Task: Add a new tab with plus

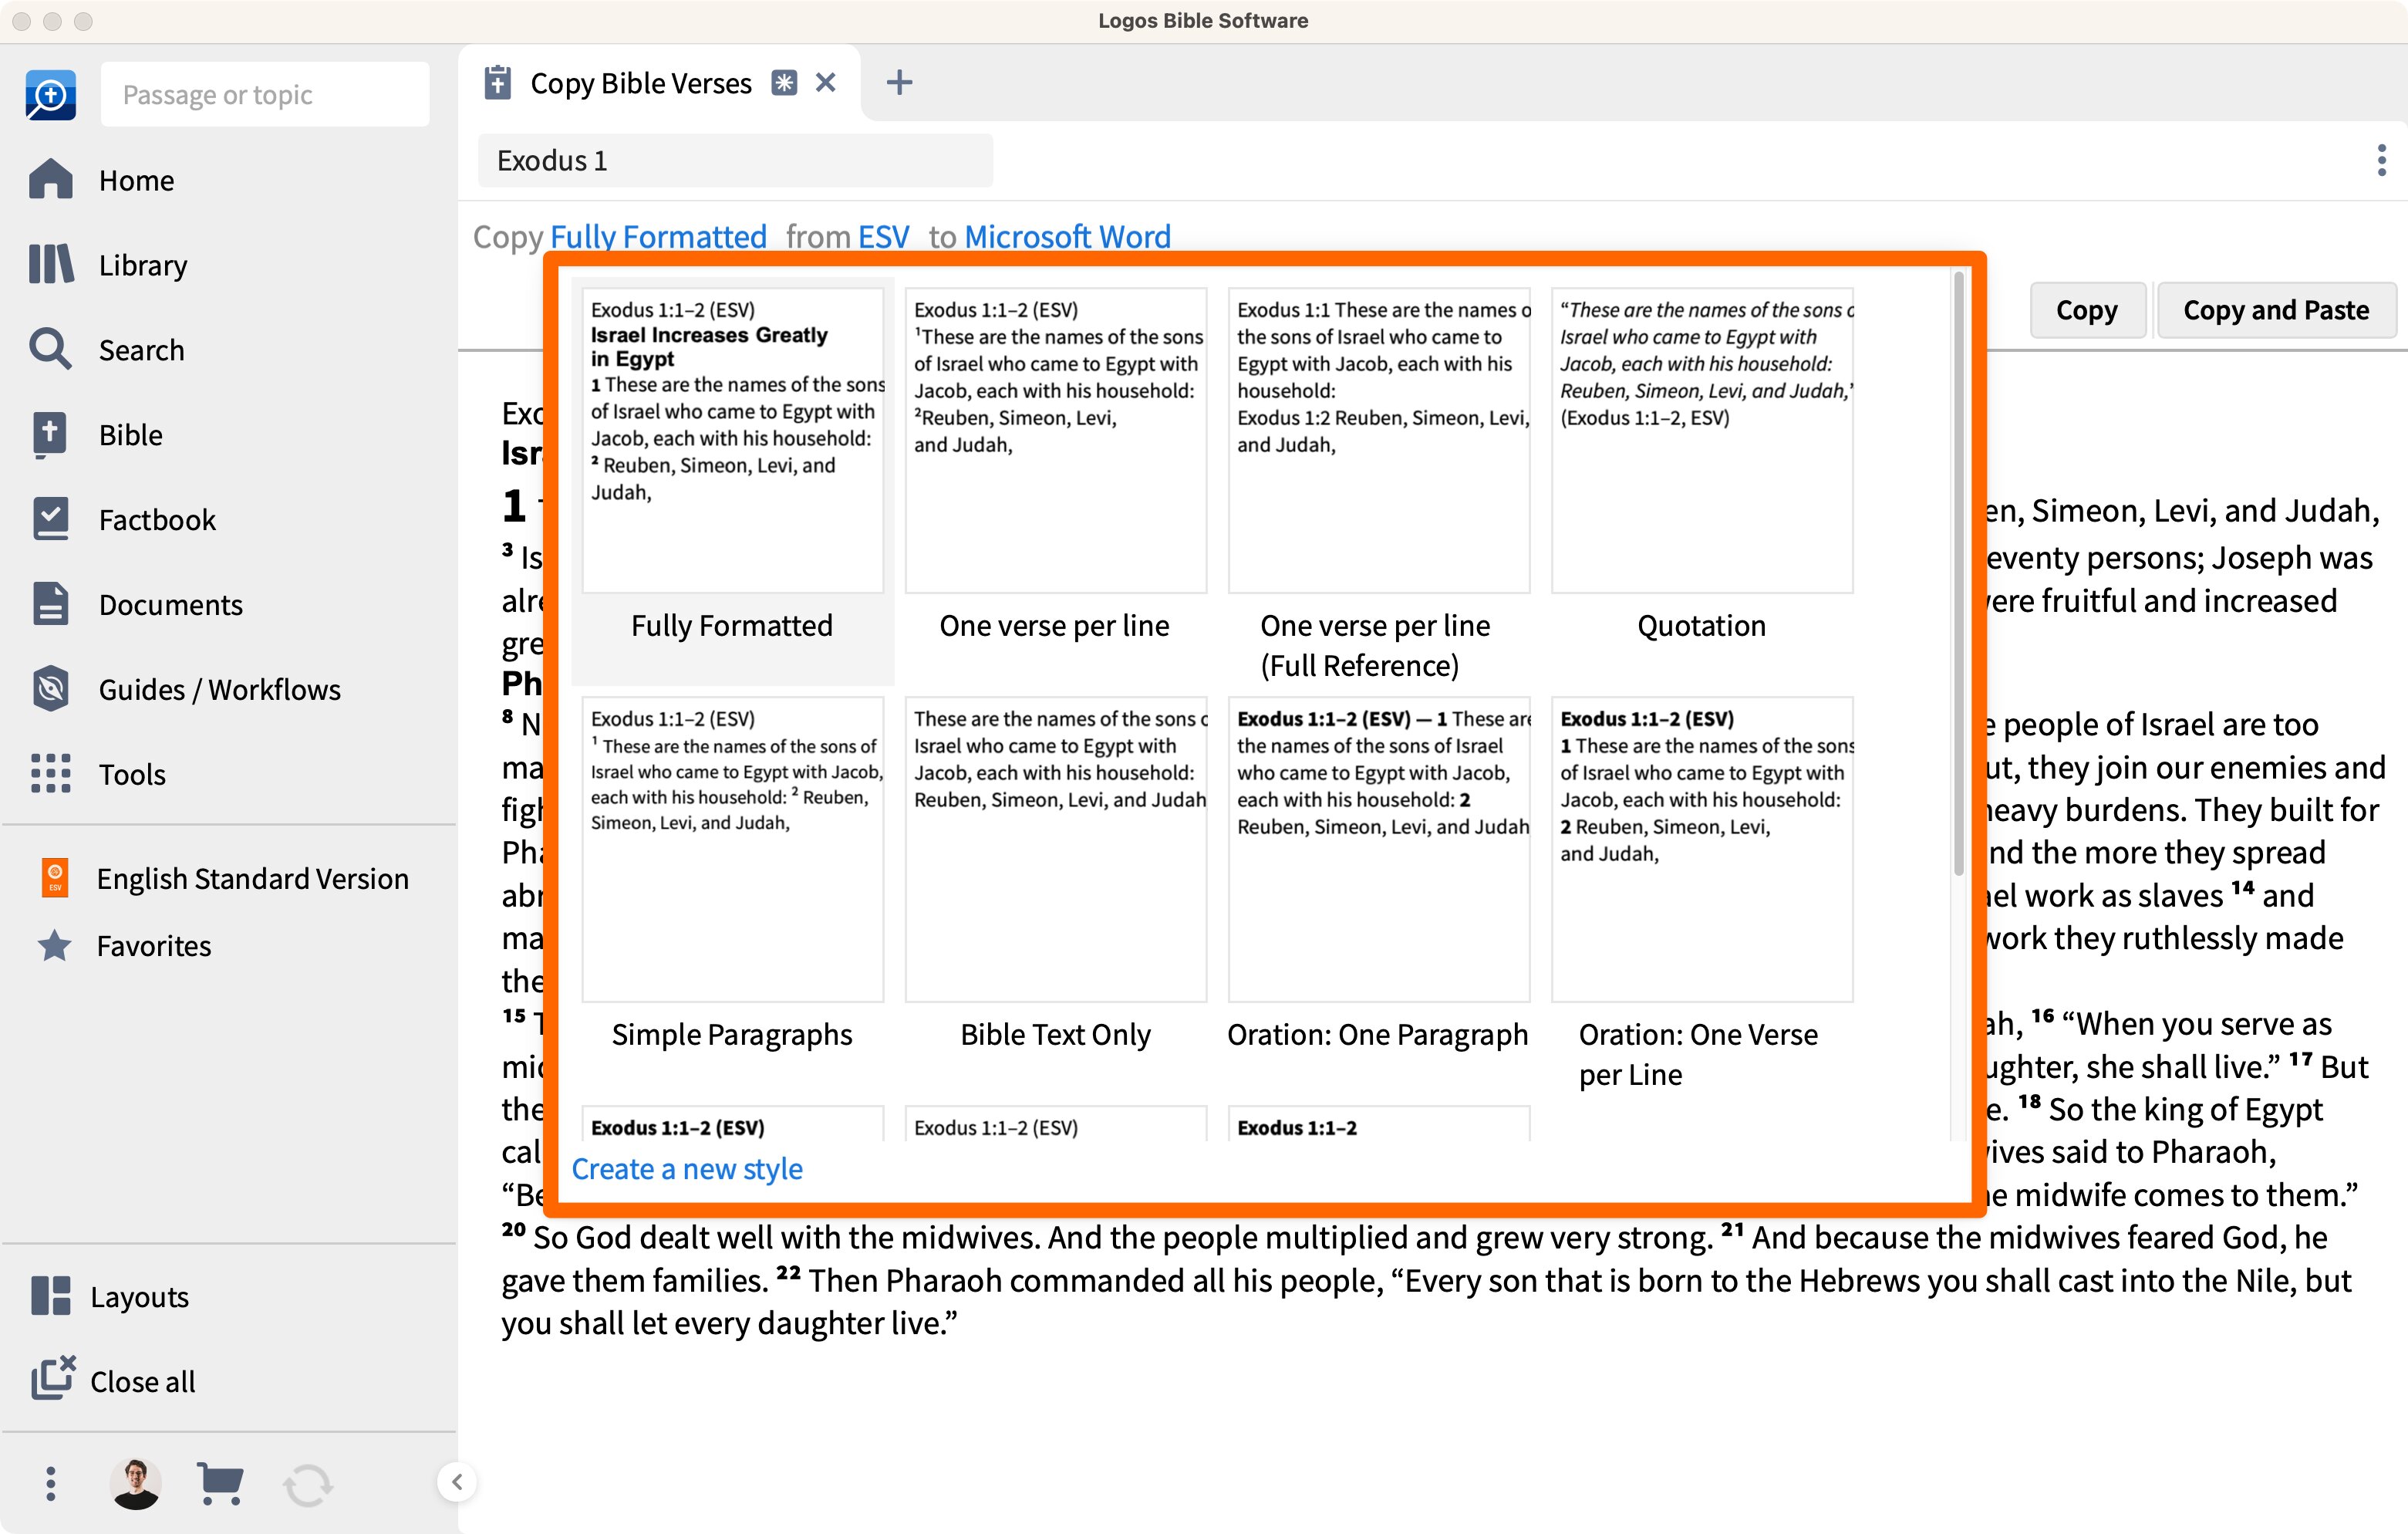Action: (x=899, y=83)
